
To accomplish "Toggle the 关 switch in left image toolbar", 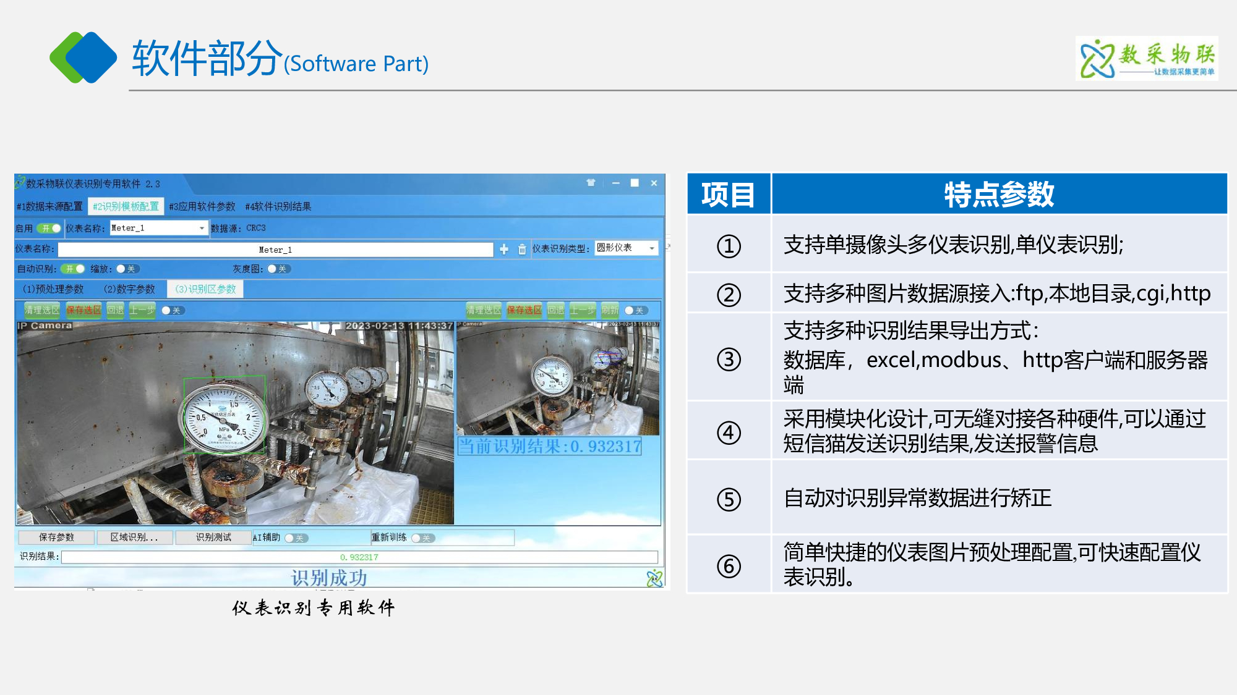I will coord(173,310).
